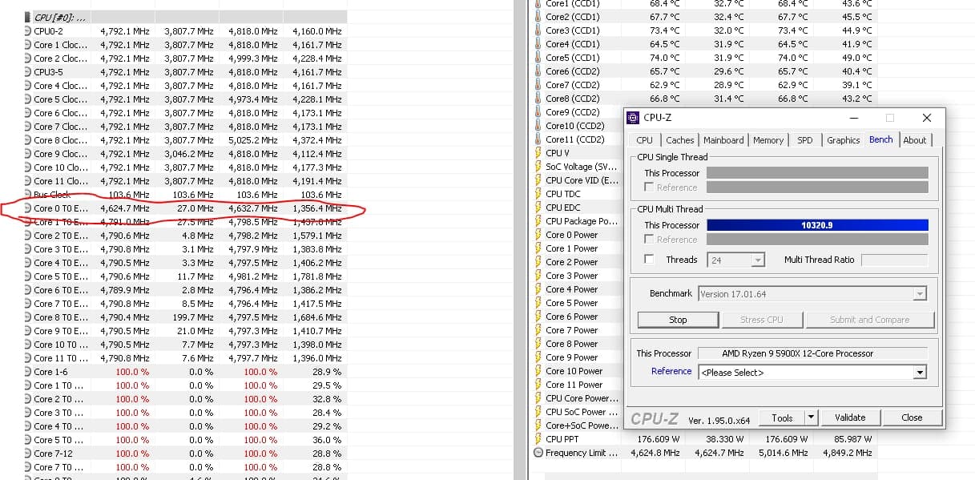Screen dimensions: 975x480
Task: Switch to the CPU tab in CPU-Z
Action: point(644,140)
